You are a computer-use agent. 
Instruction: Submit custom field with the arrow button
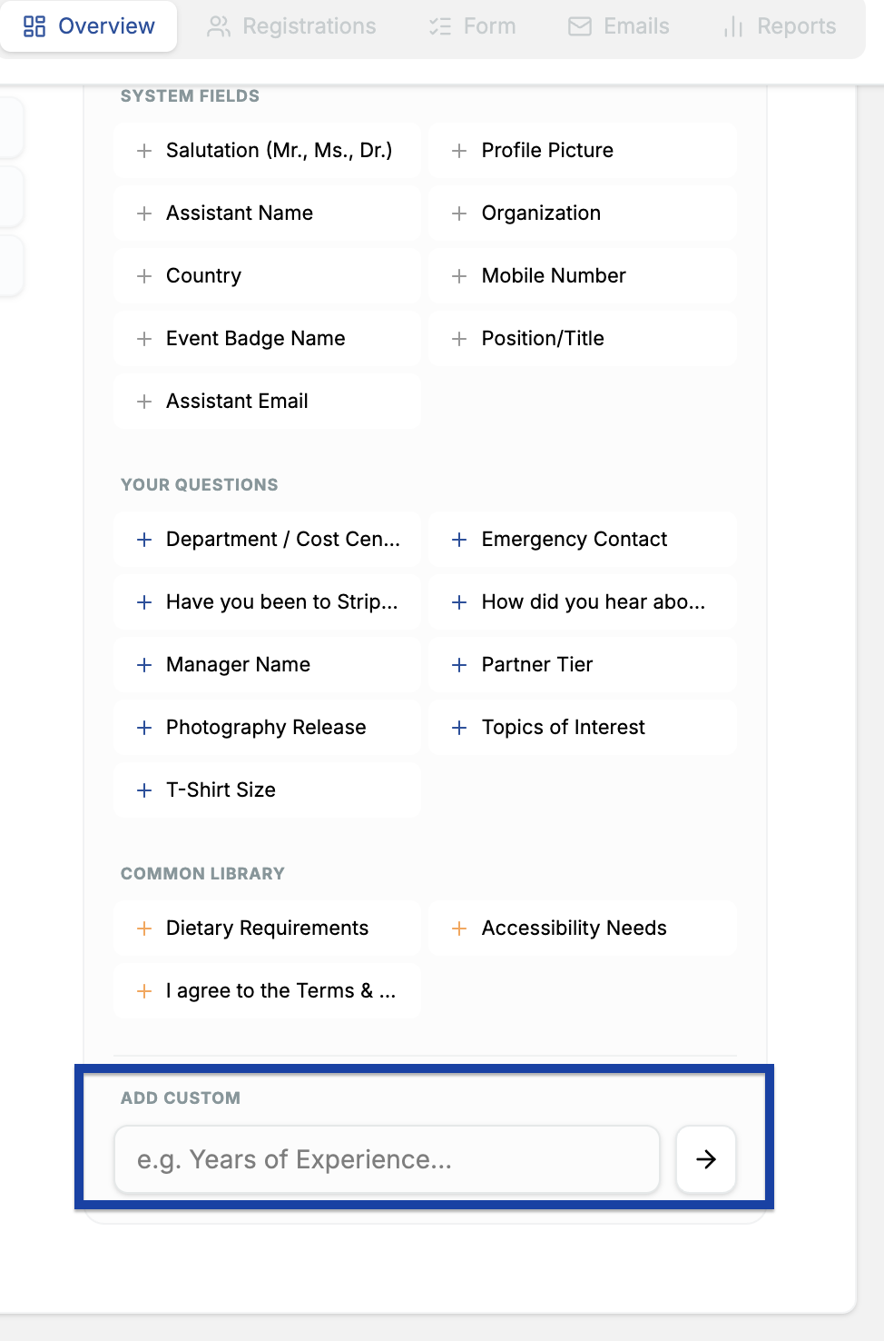(706, 1159)
